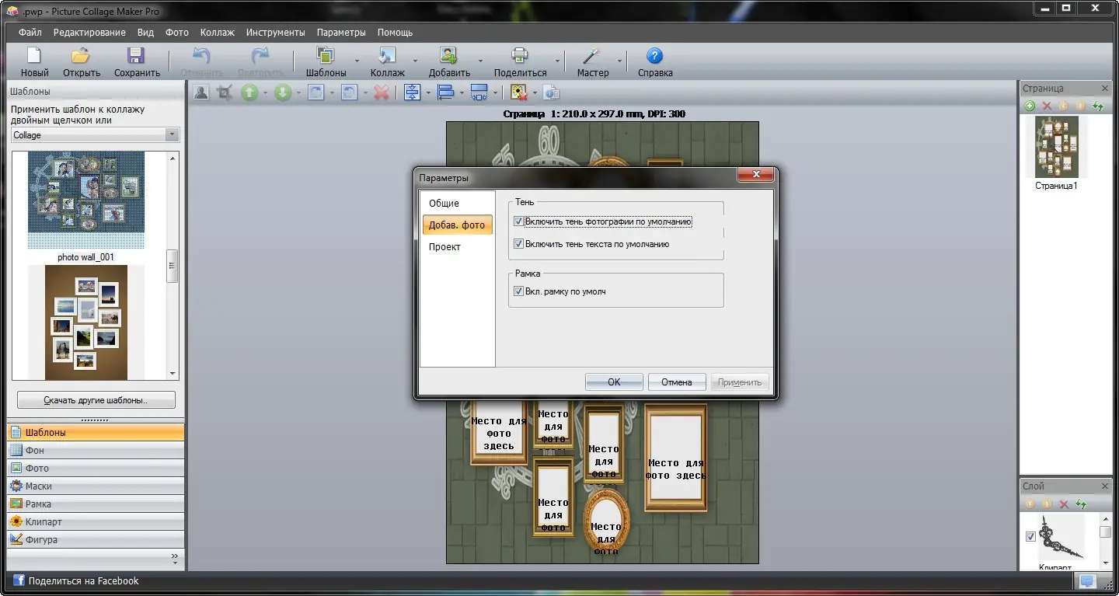Click the remove background picture icon
1119x596 pixels.
click(x=518, y=92)
